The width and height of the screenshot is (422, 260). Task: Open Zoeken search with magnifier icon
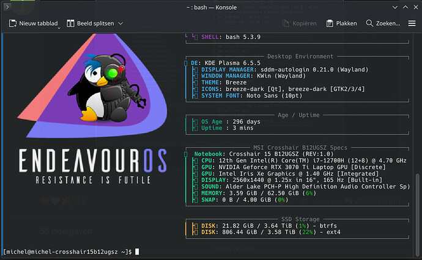[370, 23]
